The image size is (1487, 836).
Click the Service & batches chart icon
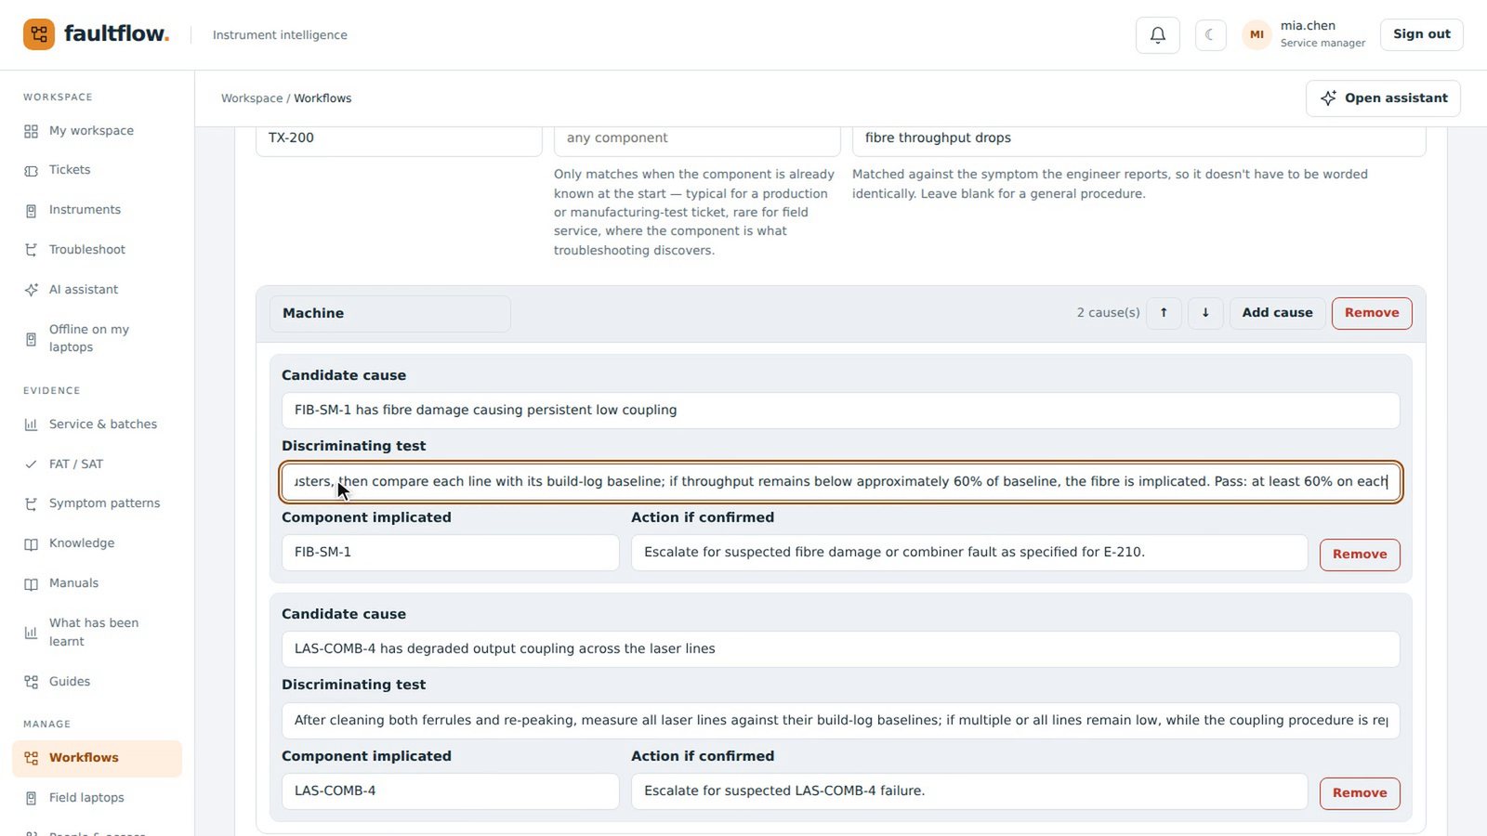(x=31, y=425)
